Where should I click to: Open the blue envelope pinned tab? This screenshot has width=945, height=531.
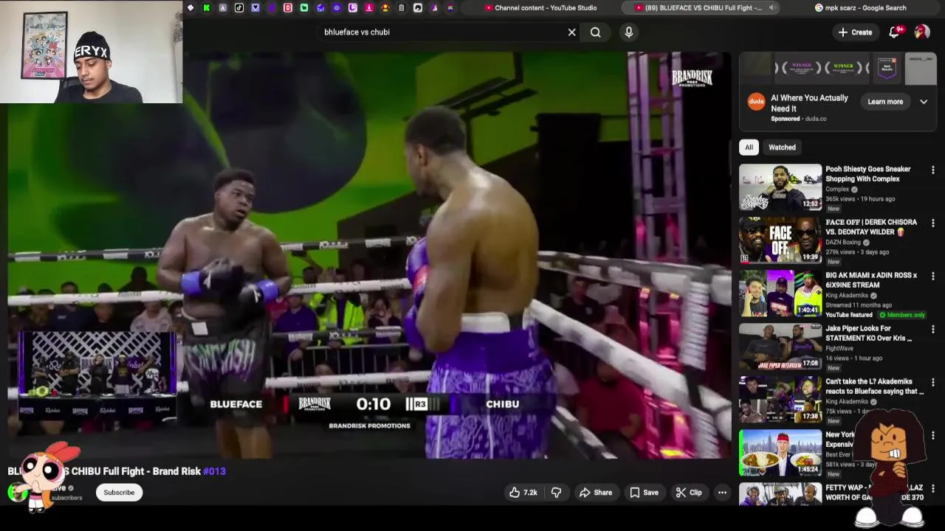point(320,8)
